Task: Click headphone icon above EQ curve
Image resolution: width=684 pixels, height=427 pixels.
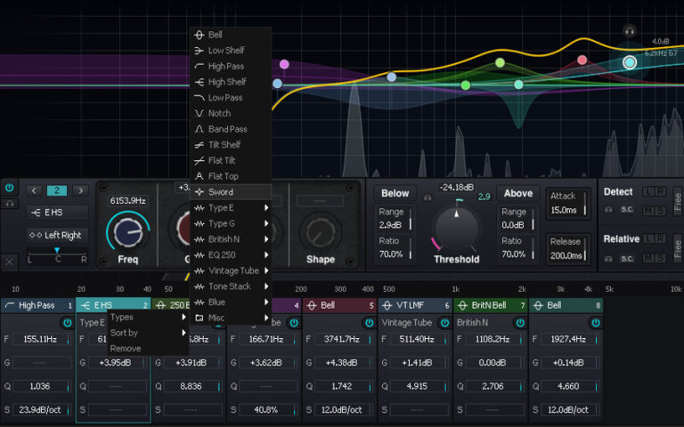Action: pos(629,31)
